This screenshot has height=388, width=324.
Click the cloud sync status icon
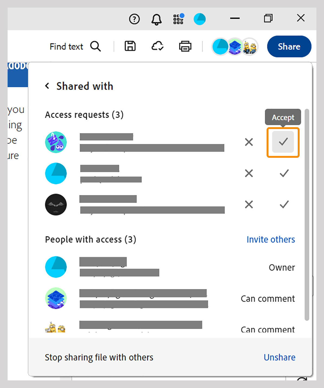pos(157,46)
